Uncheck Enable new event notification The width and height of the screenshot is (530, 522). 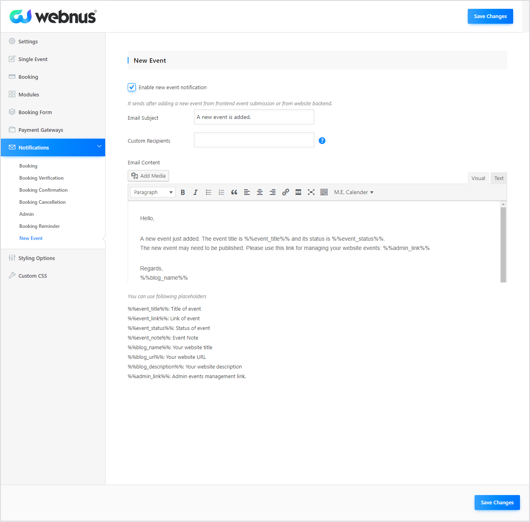132,87
